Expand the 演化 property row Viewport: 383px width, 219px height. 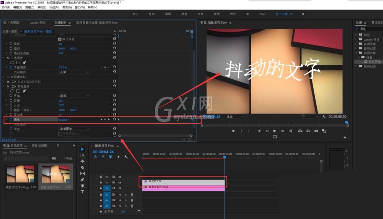coord(6,120)
